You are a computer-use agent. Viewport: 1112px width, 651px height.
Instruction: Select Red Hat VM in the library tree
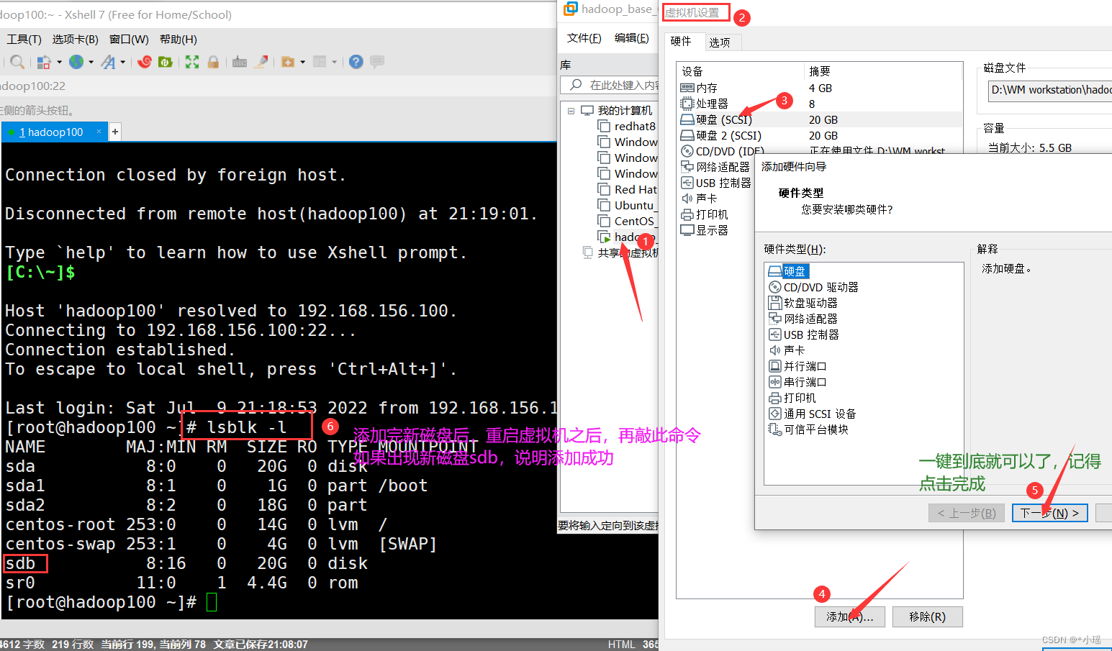[627, 190]
